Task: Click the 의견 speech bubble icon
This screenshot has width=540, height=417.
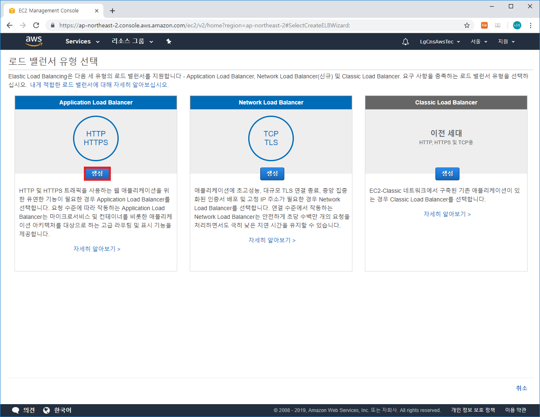Action: 16,410
